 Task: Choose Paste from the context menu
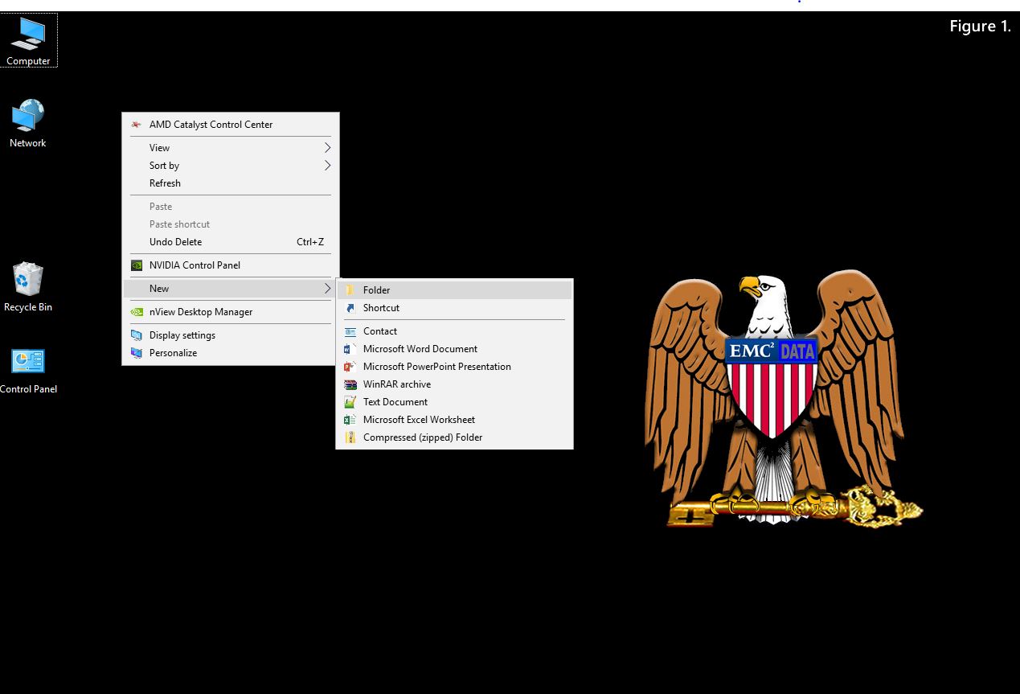[231, 207]
